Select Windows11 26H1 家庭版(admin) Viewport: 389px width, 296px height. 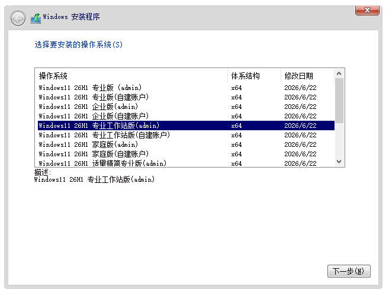(x=186, y=144)
